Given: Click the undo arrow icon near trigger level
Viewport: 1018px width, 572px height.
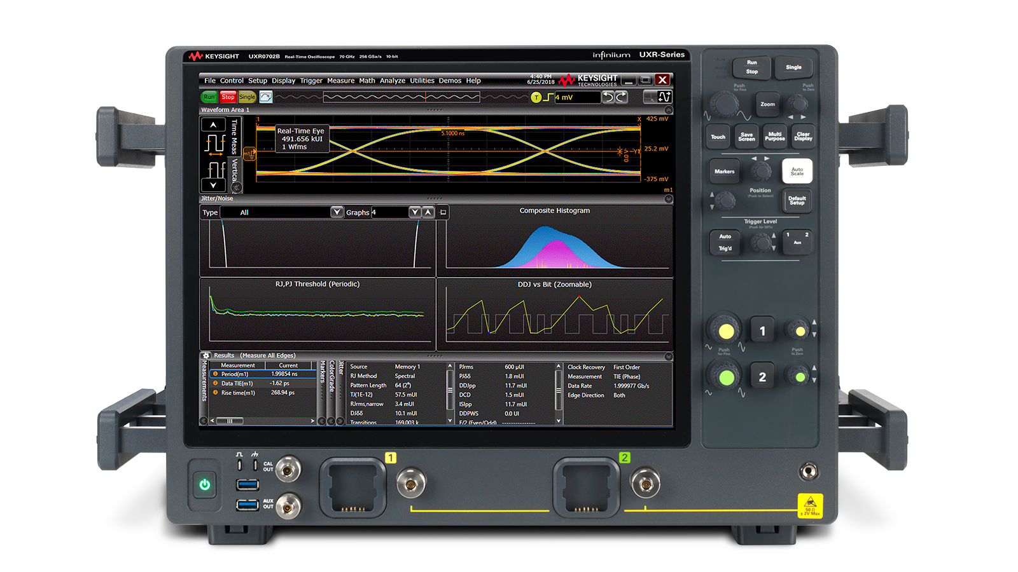Looking at the screenshot, I should pos(609,97).
